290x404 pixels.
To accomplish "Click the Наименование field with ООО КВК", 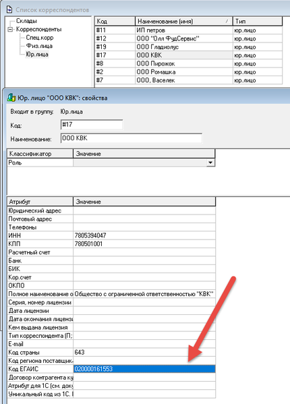I will [x=132, y=138].
